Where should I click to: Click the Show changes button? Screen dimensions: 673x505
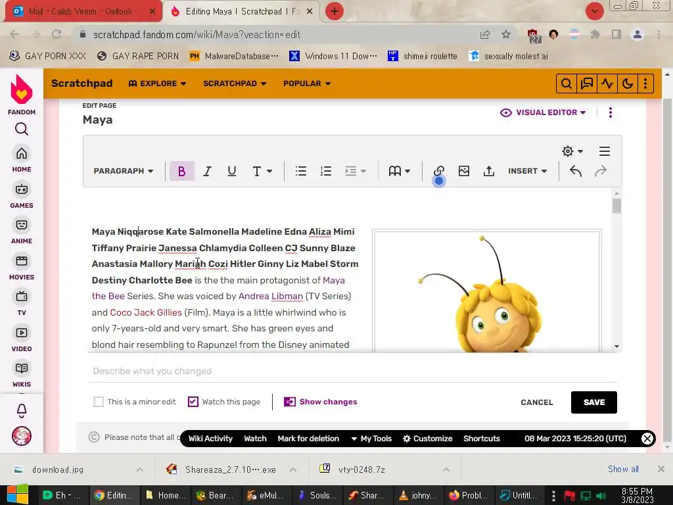click(x=321, y=402)
